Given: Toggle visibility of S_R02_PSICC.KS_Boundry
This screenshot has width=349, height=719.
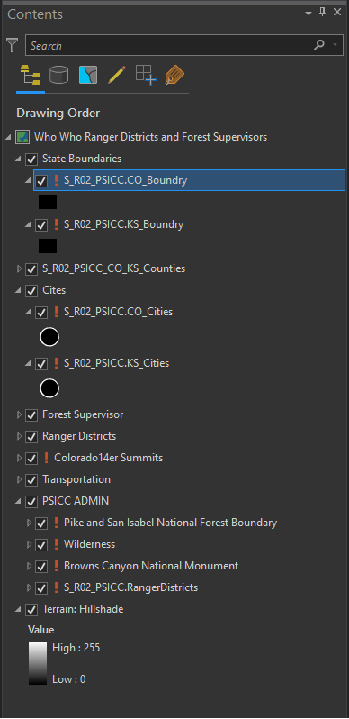Looking at the screenshot, I should click(x=41, y=224).
